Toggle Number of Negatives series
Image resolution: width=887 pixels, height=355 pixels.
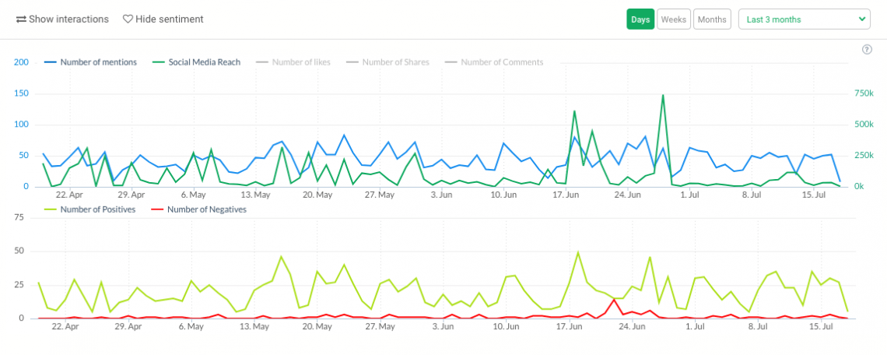coord(206,209)
